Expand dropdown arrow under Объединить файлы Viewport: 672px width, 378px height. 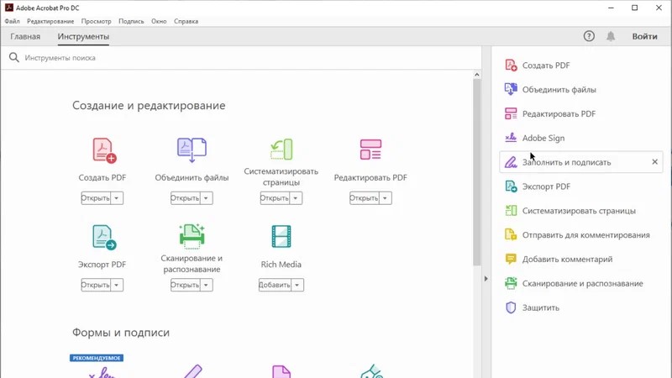click(206, 198)
